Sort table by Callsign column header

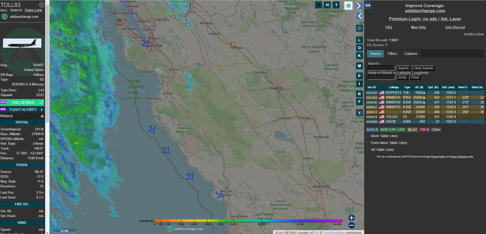(394, 87)
